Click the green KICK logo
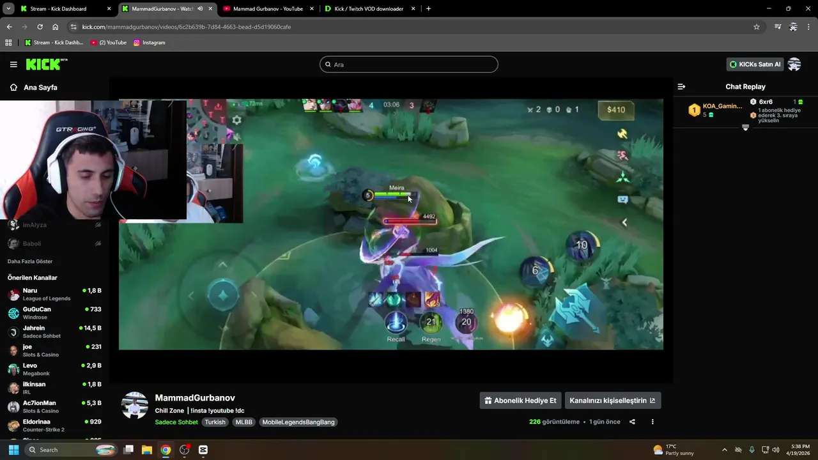 [46, 64]
